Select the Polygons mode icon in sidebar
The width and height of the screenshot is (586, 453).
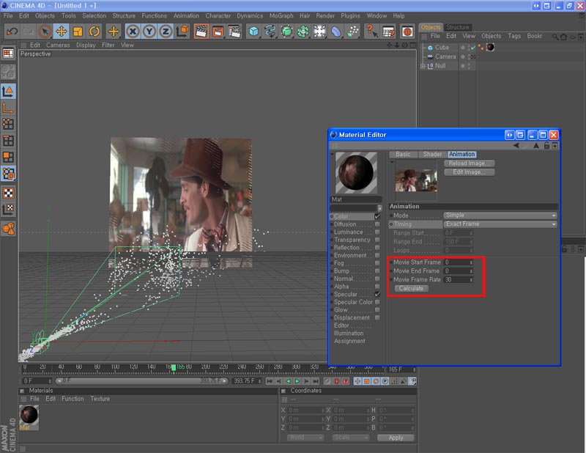pyautogui.click(x=8, y=157)
